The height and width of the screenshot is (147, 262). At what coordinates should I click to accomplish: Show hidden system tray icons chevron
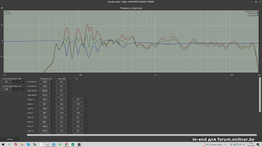click(x=225, y=144)
